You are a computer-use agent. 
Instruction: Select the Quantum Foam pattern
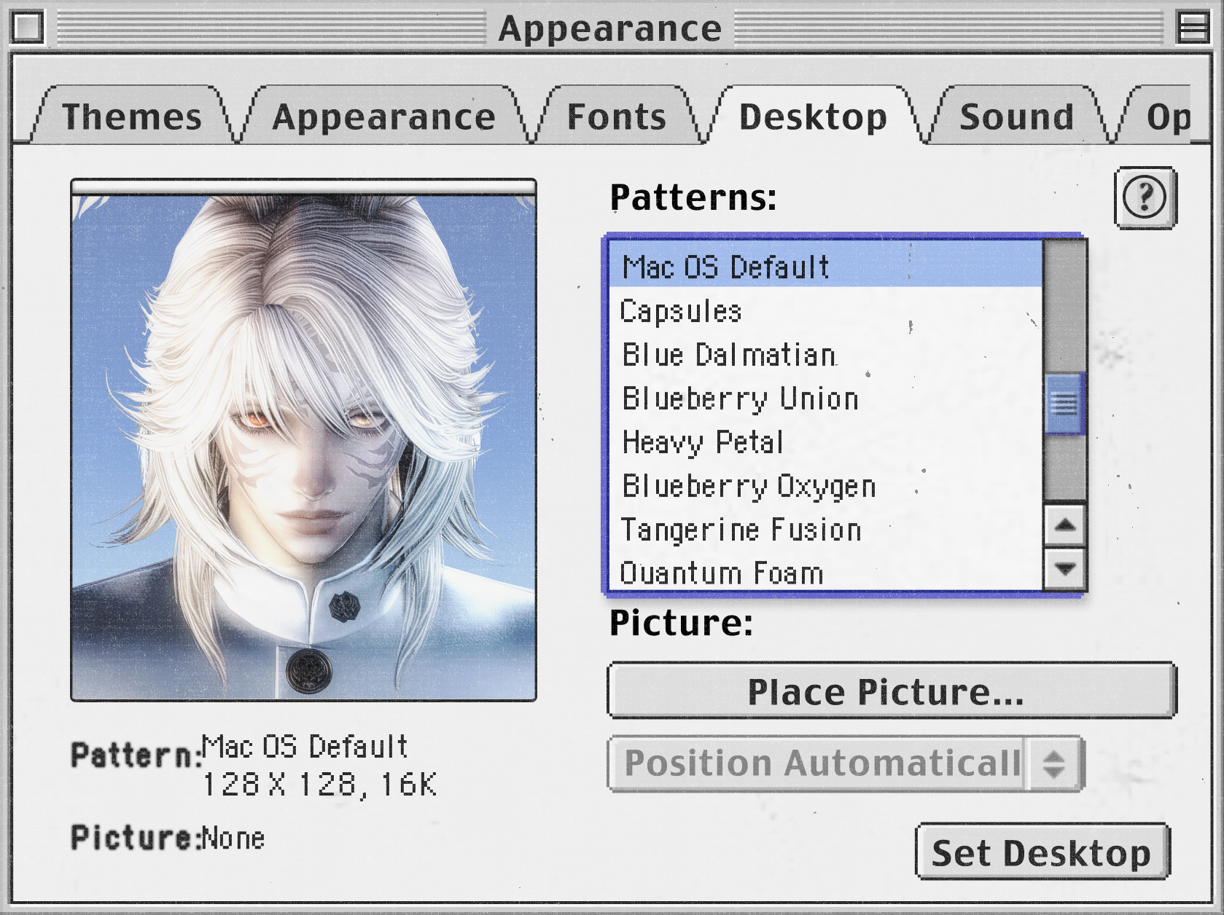click(826, 571)
